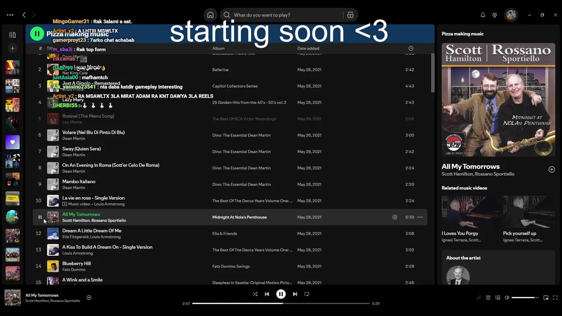Open the three-dots app menu
Image resolution: width=562 pixels, height=316 pixels.
point(10,15)
